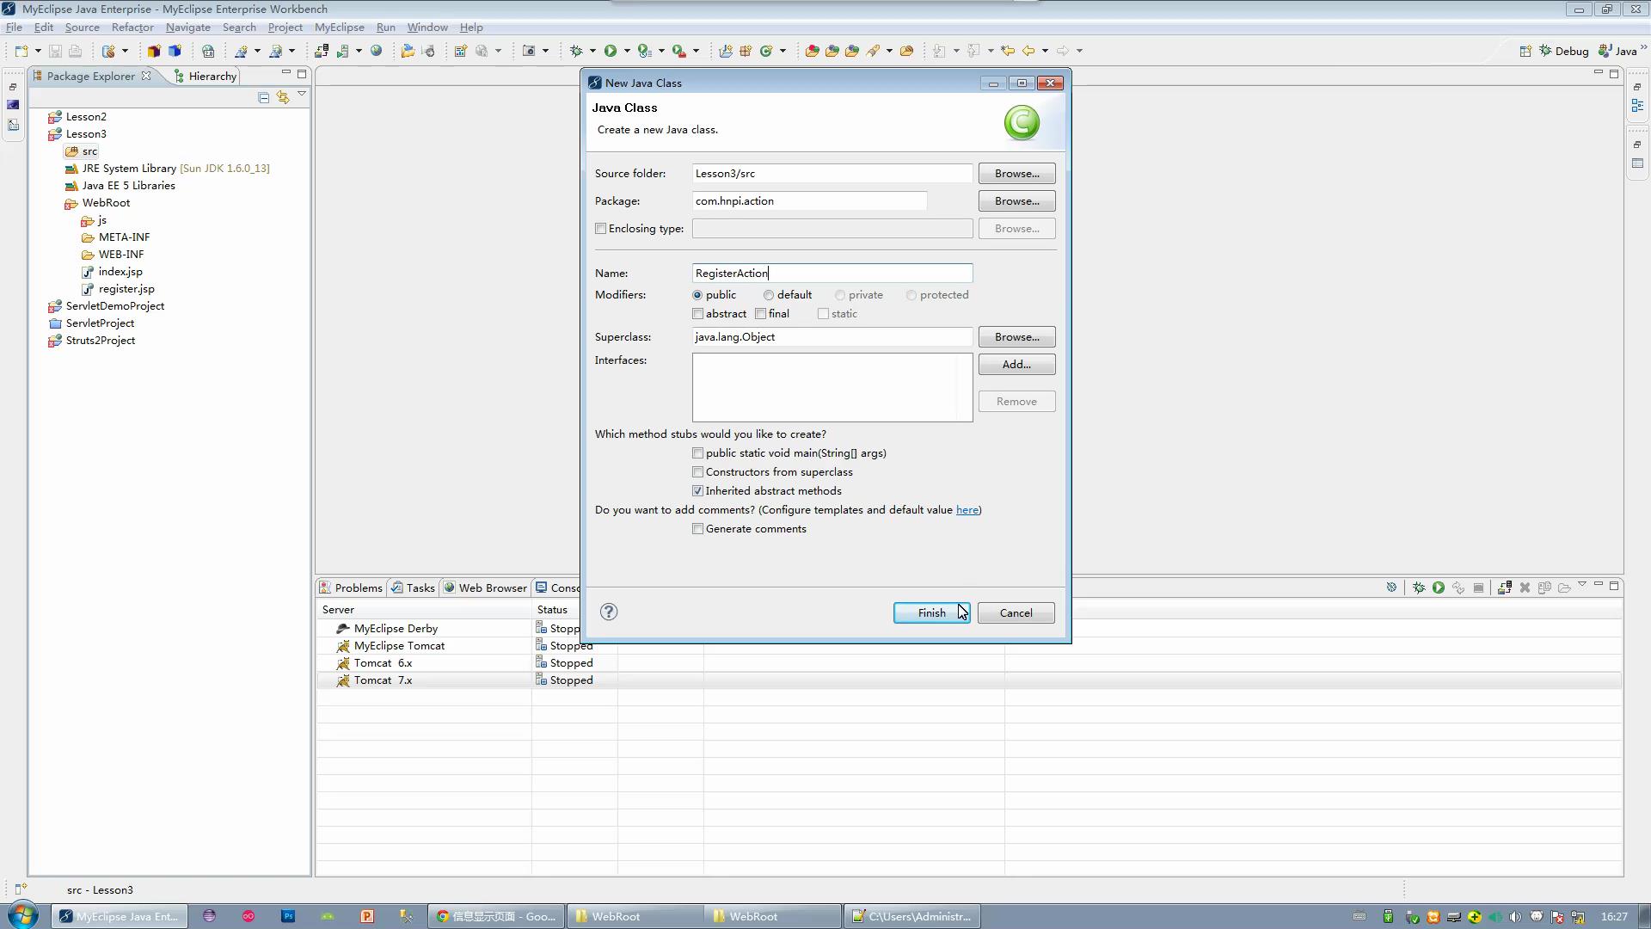
Task: Click the help question mark in dialog
Action: coord(609,612)
